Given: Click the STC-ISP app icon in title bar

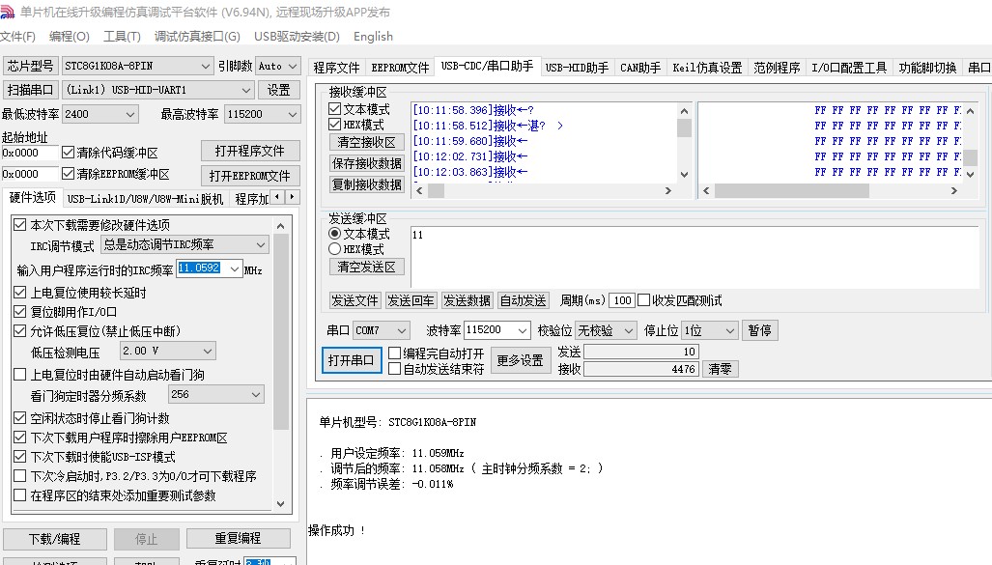Looking at the screenshot, I should 8,12.
